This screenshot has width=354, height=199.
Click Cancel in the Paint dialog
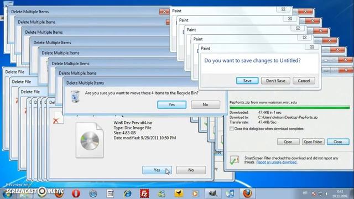304,81
